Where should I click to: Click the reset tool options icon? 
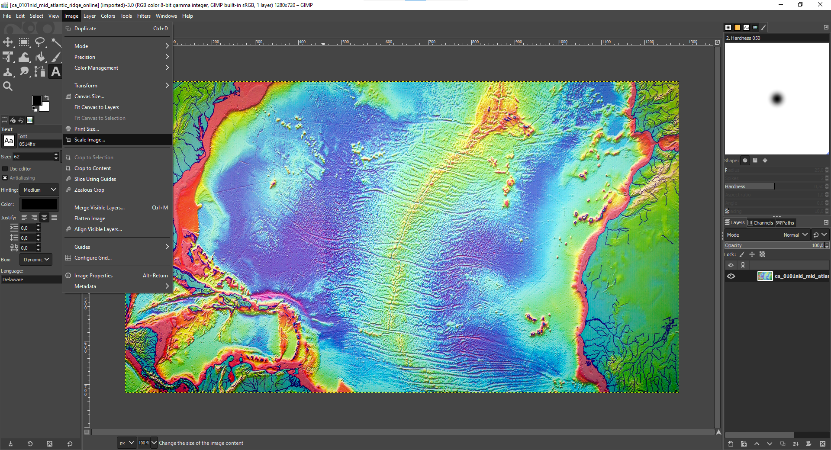point(70,444)
